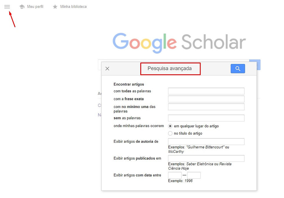Click the start year date field
Image resolution: width=284 pixels, height=198 pixels.
[175, 175]
